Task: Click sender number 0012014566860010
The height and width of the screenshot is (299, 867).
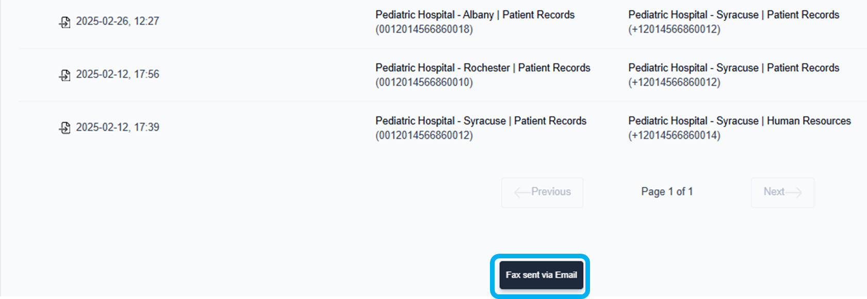Action: (424, 82)
